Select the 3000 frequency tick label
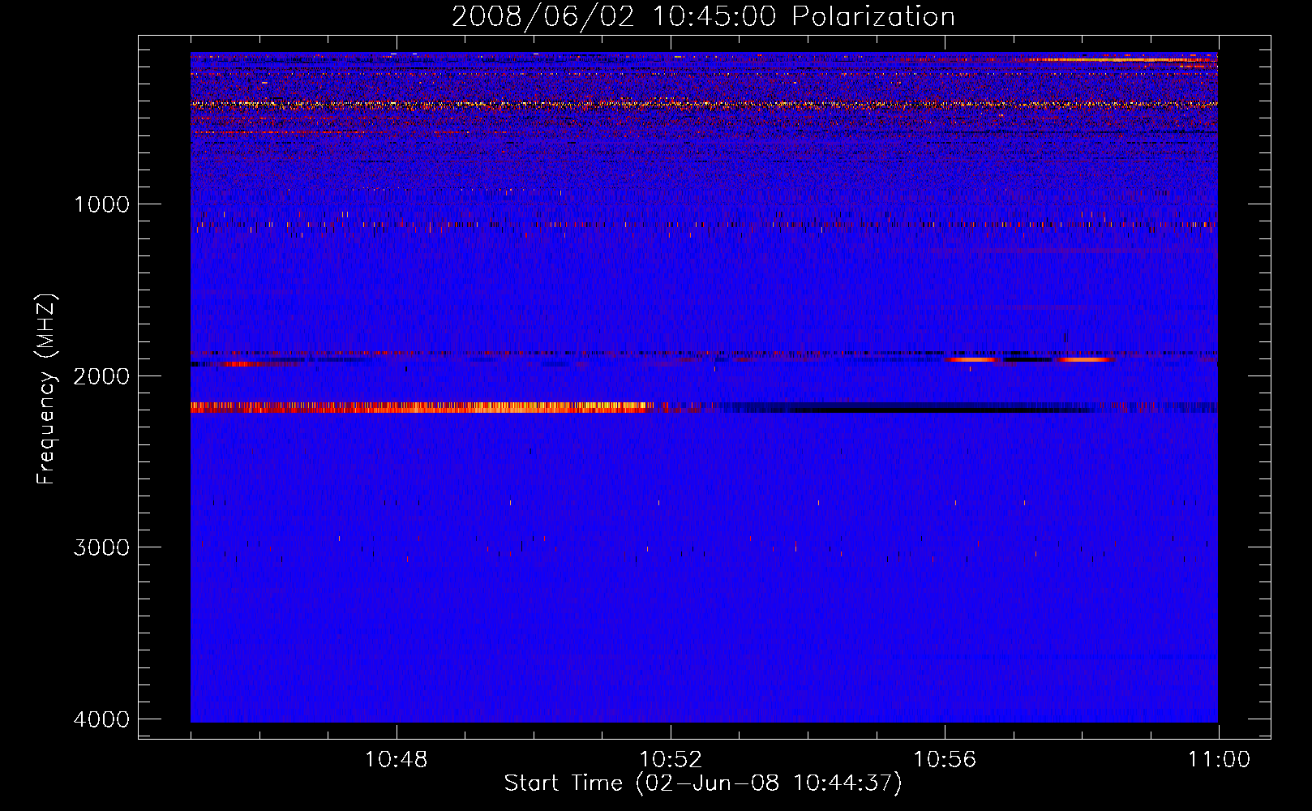 pyautogui.click(x=101, y=547)
